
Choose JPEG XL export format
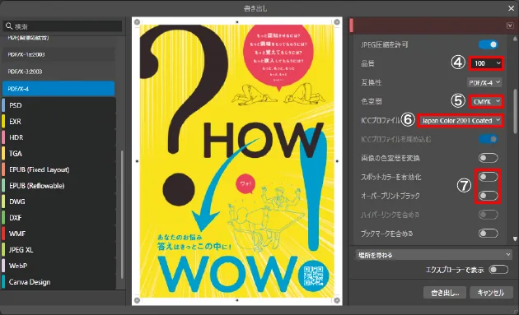(58, 250)
